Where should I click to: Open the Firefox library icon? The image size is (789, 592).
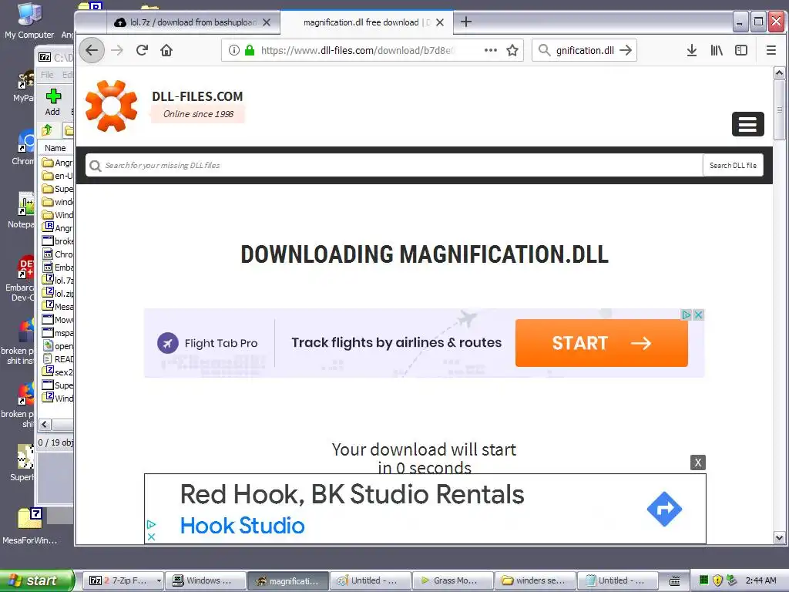pos(717,50)
